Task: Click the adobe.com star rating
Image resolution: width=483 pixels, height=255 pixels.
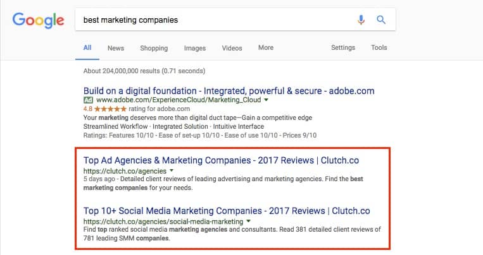Action: pos(111,109)
